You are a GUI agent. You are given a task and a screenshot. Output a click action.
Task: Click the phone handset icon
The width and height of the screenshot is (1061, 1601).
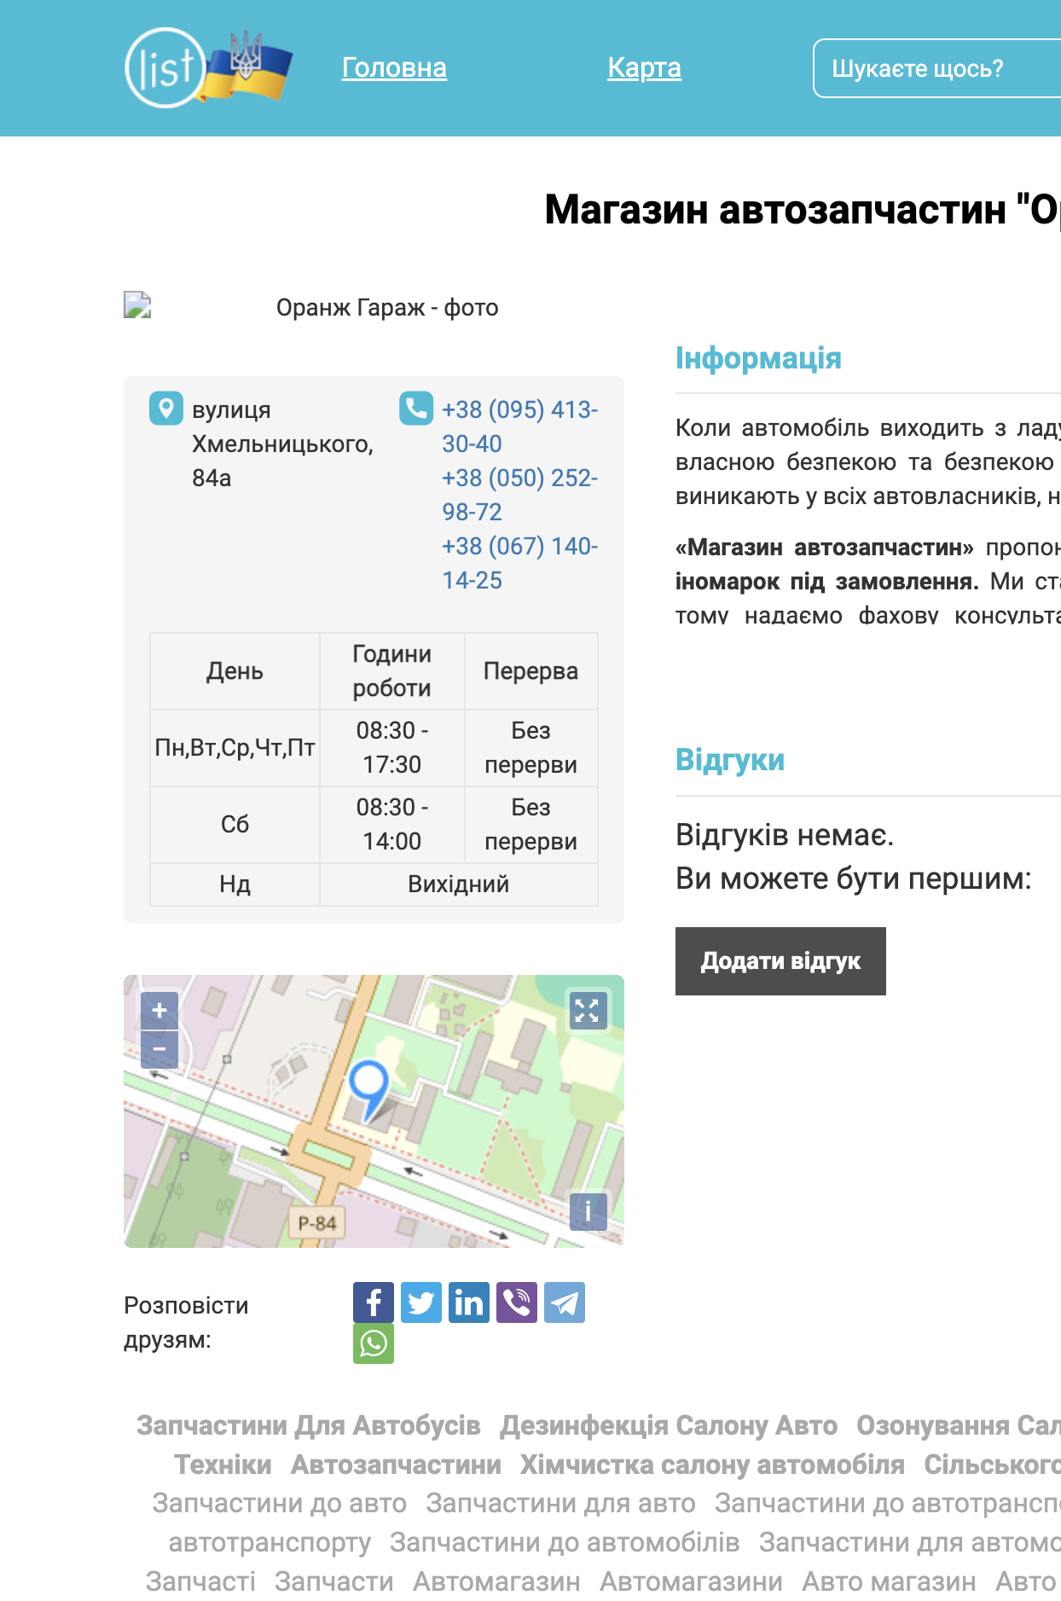pyautogui.click(x=416, y=408)
